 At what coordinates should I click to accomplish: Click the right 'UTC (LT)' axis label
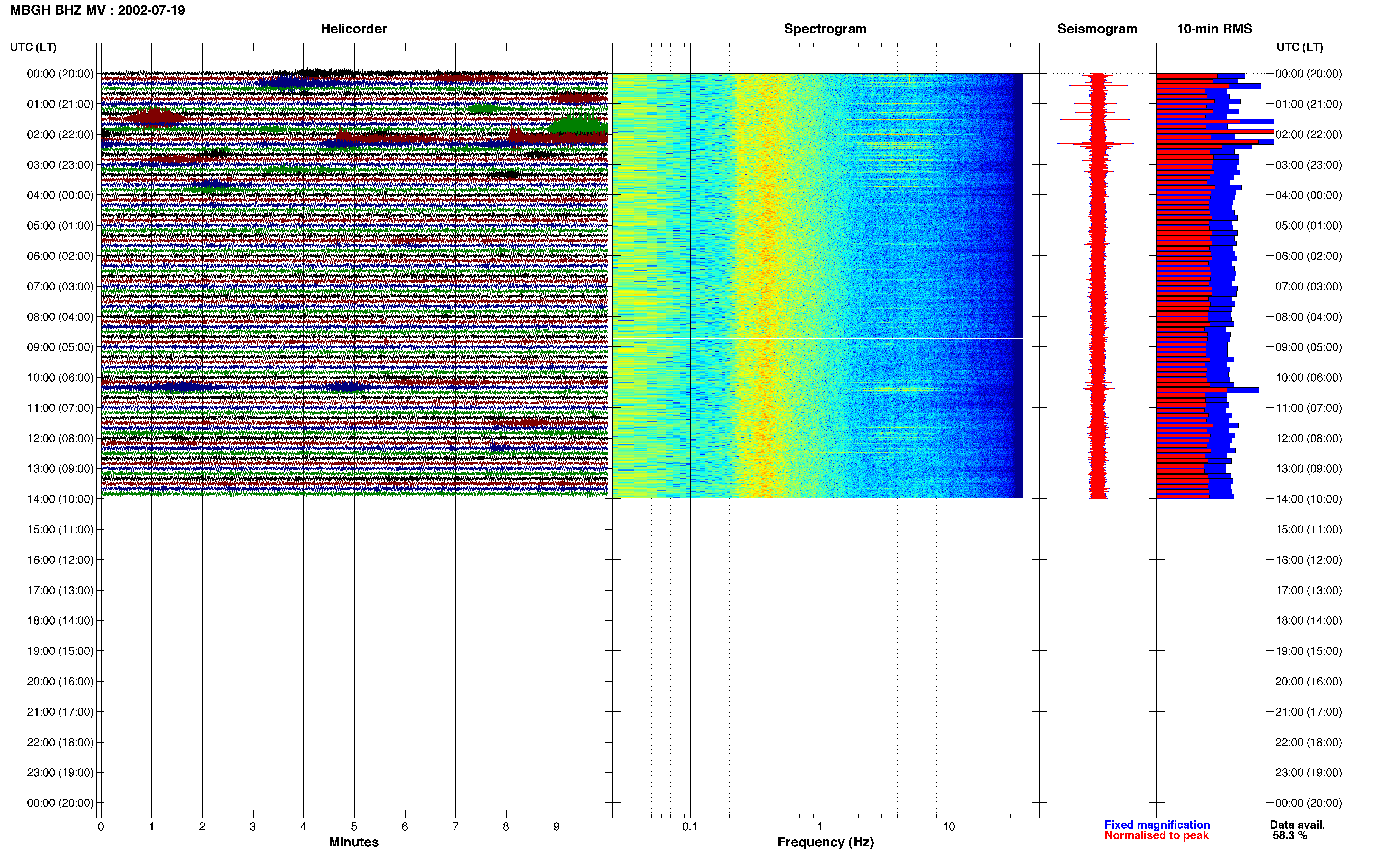pyautogui.click(x=1300, y=47)
